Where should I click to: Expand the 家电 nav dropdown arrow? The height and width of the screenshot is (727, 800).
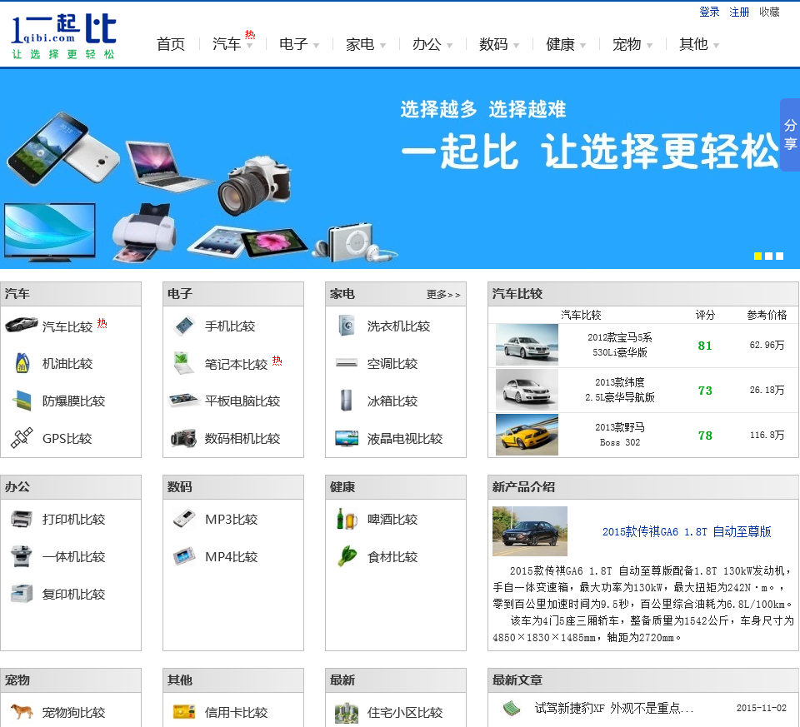[x=382, y=46]
